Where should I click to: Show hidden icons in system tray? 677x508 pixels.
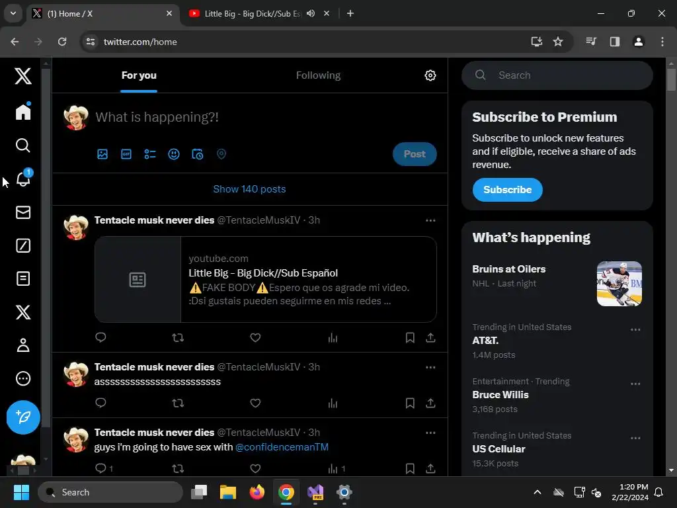pyautogui.click(x=538, y=492)
